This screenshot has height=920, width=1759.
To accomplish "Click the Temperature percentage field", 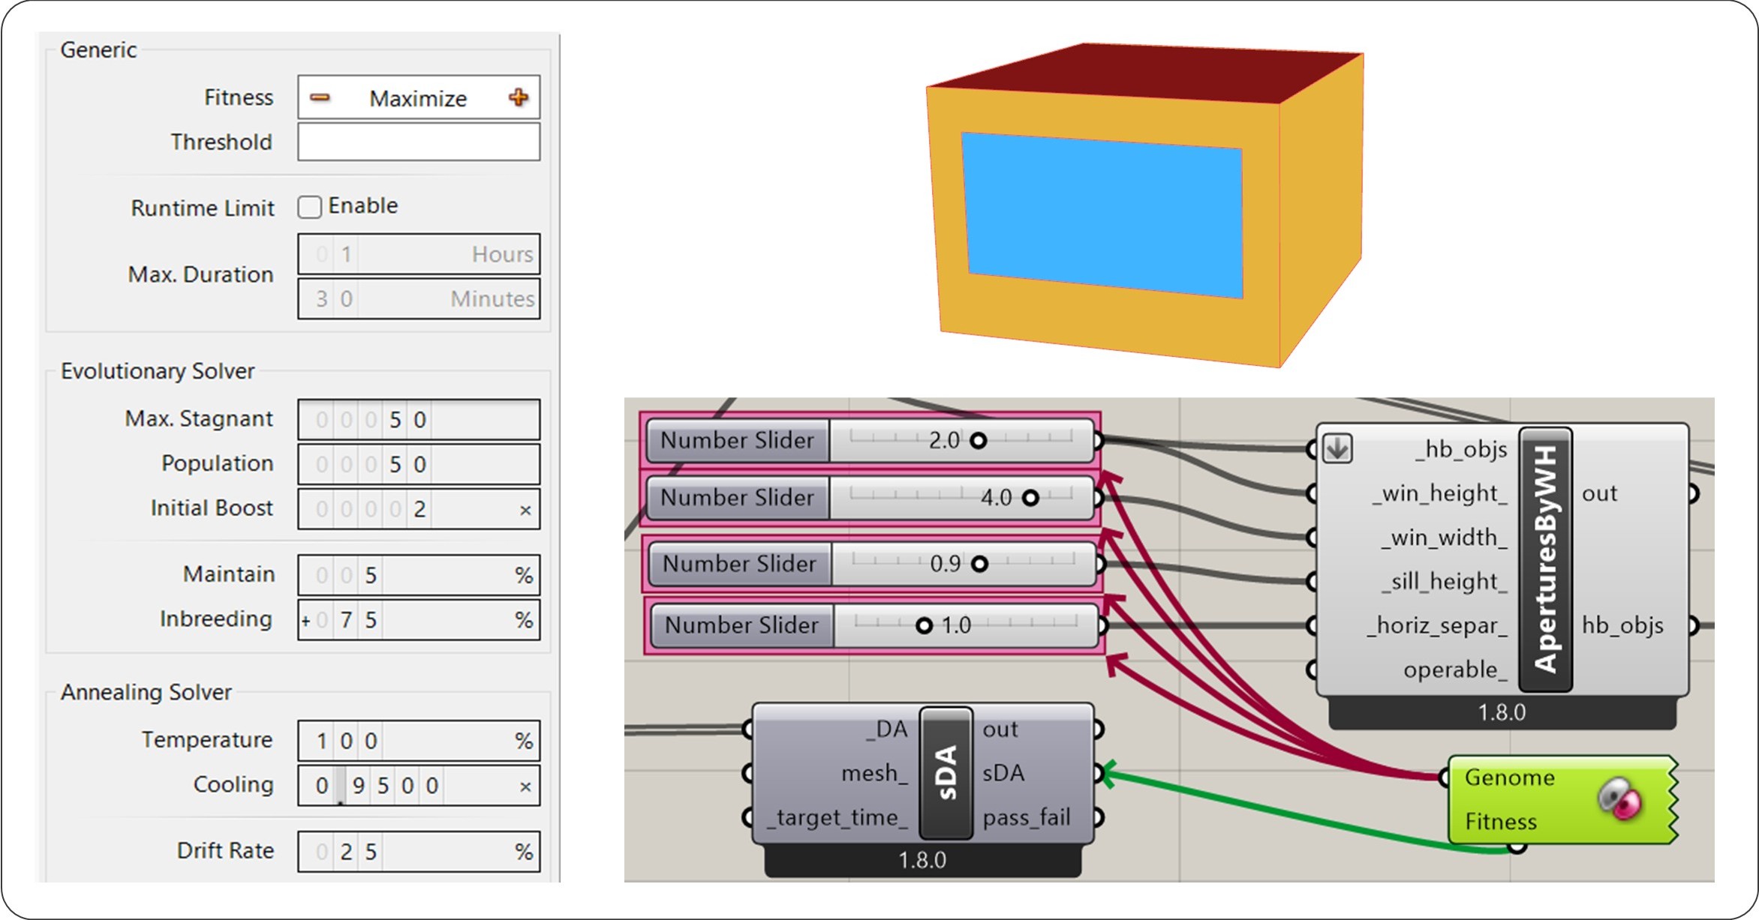I will point(419,741).
